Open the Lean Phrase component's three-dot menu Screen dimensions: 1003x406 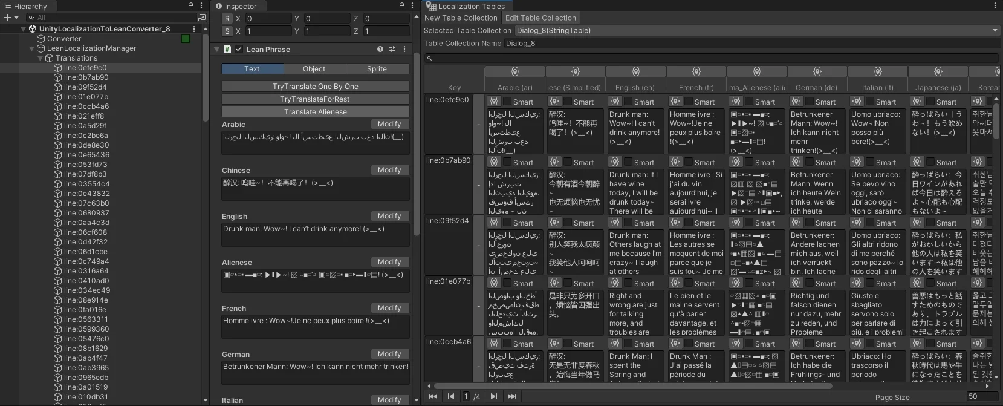(404, 49)
